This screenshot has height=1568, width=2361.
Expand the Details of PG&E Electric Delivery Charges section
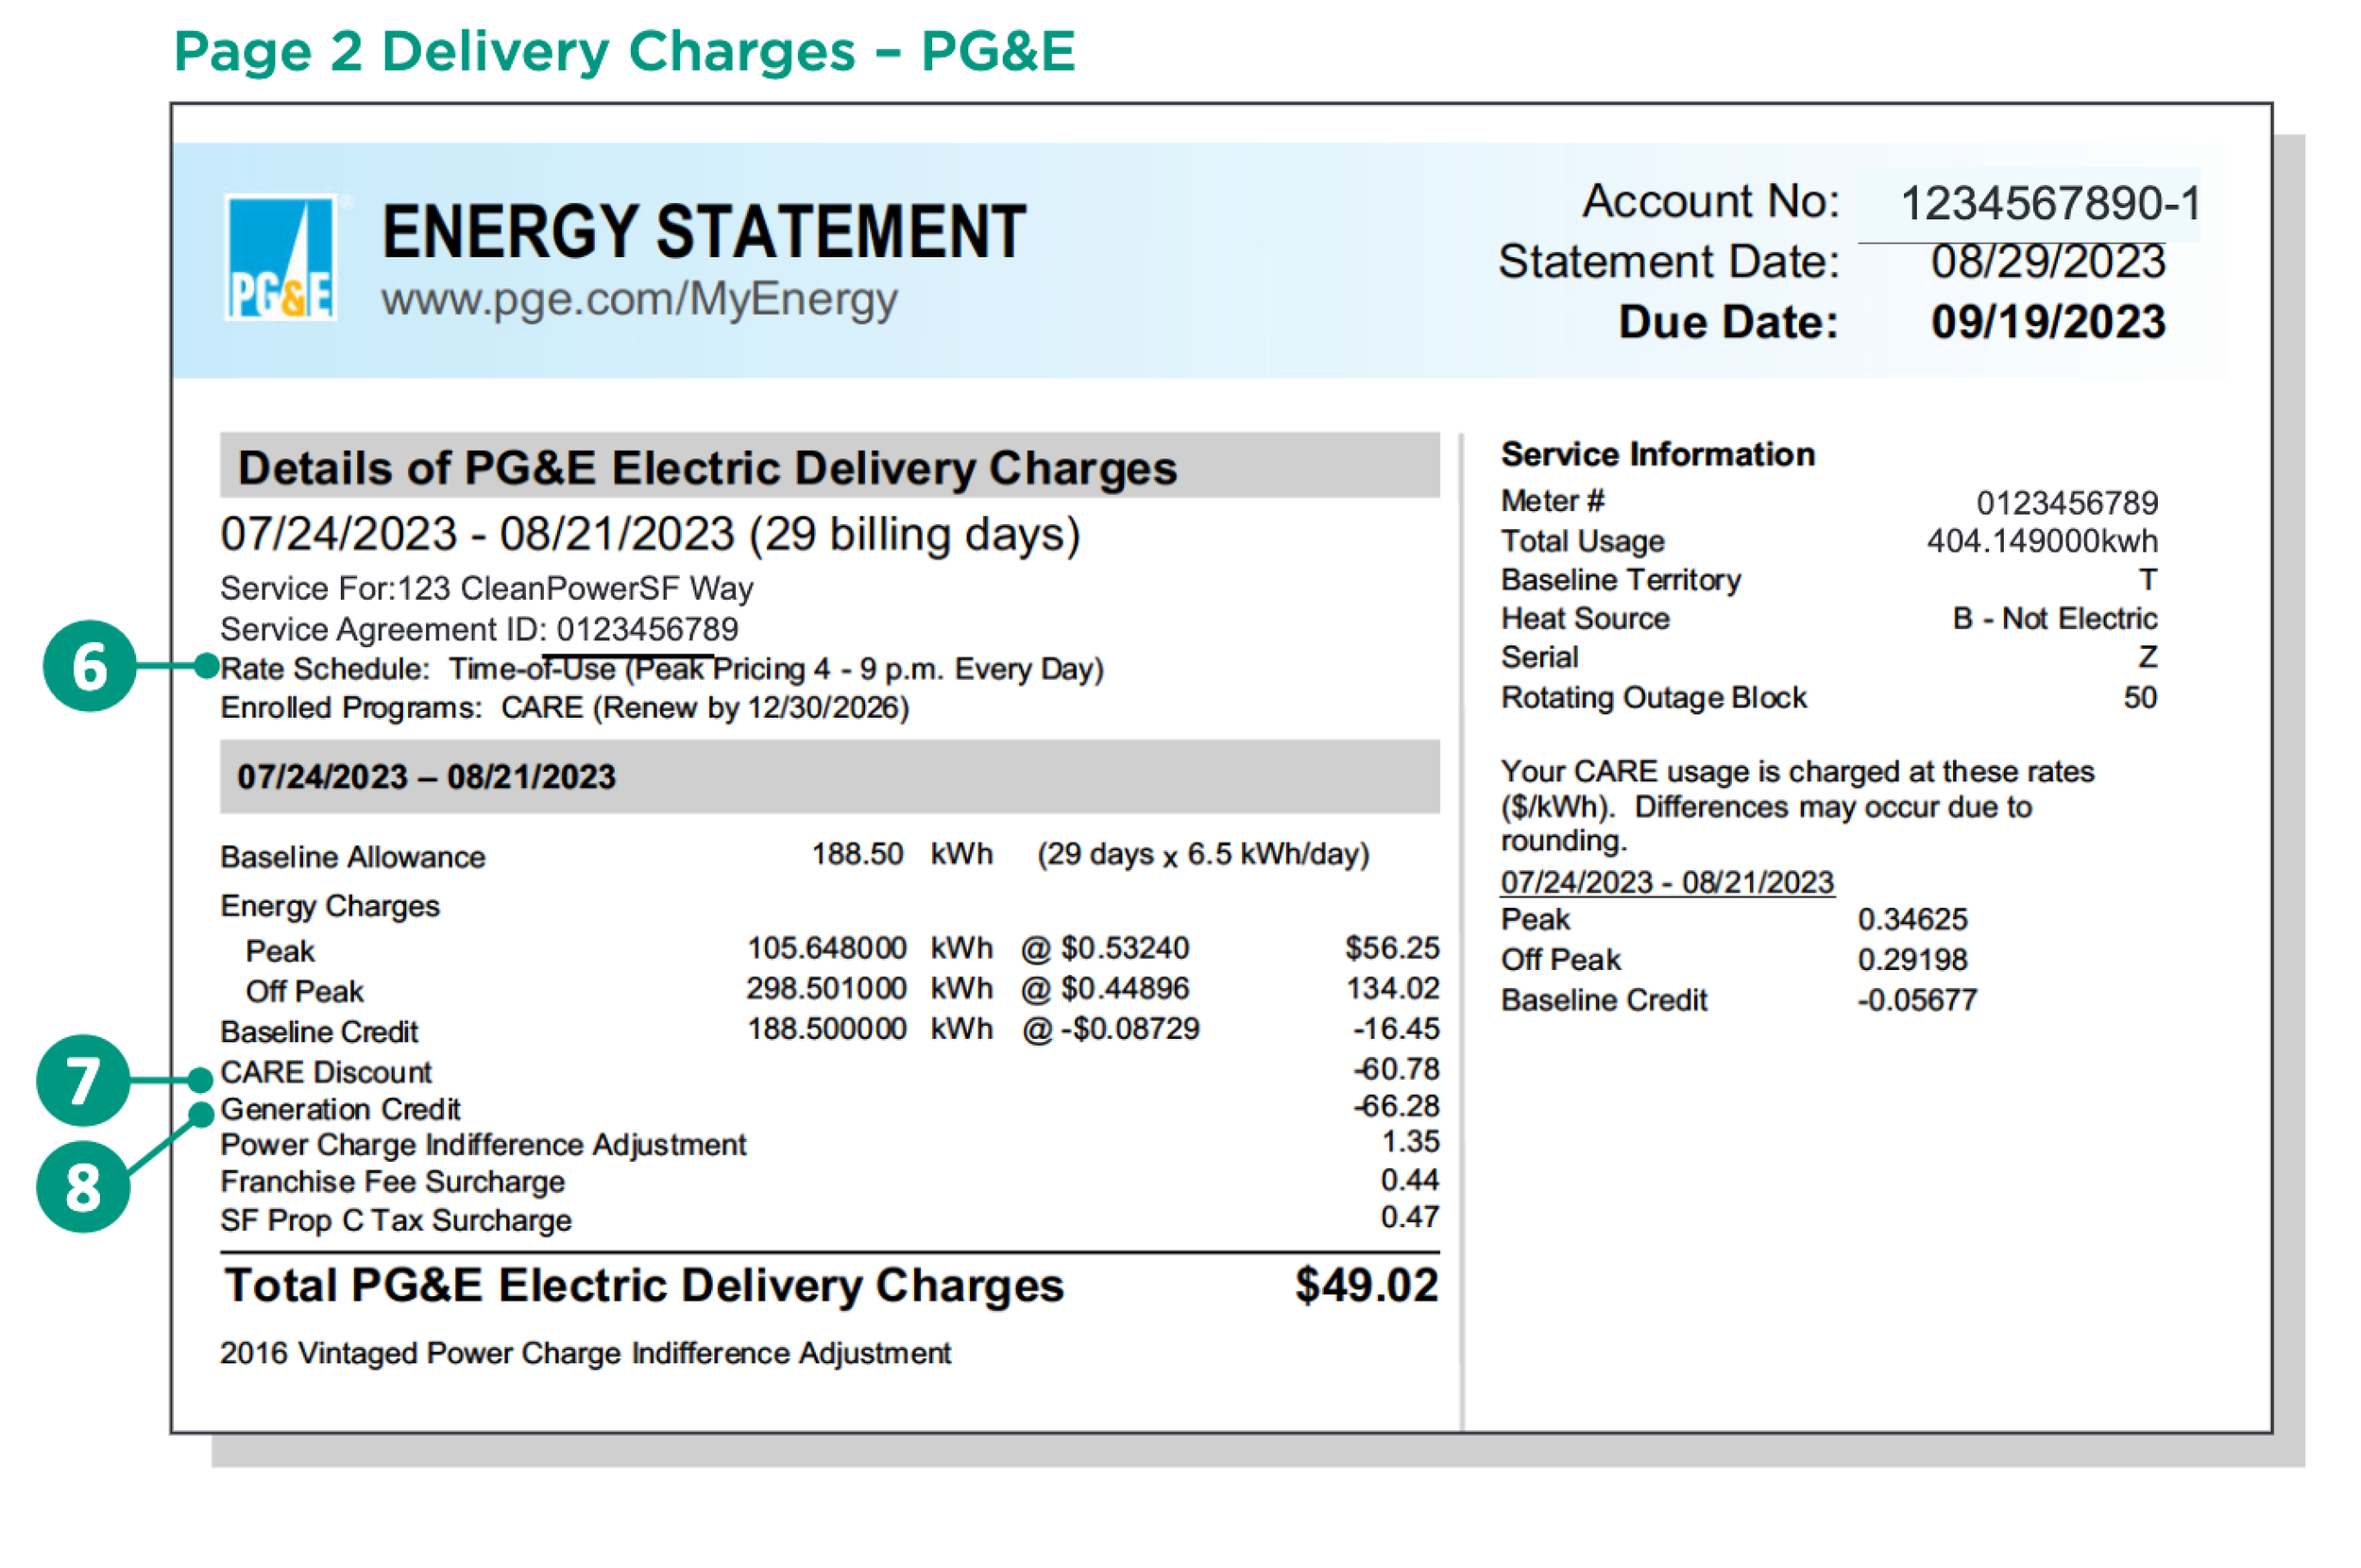[x=707, y=465]
